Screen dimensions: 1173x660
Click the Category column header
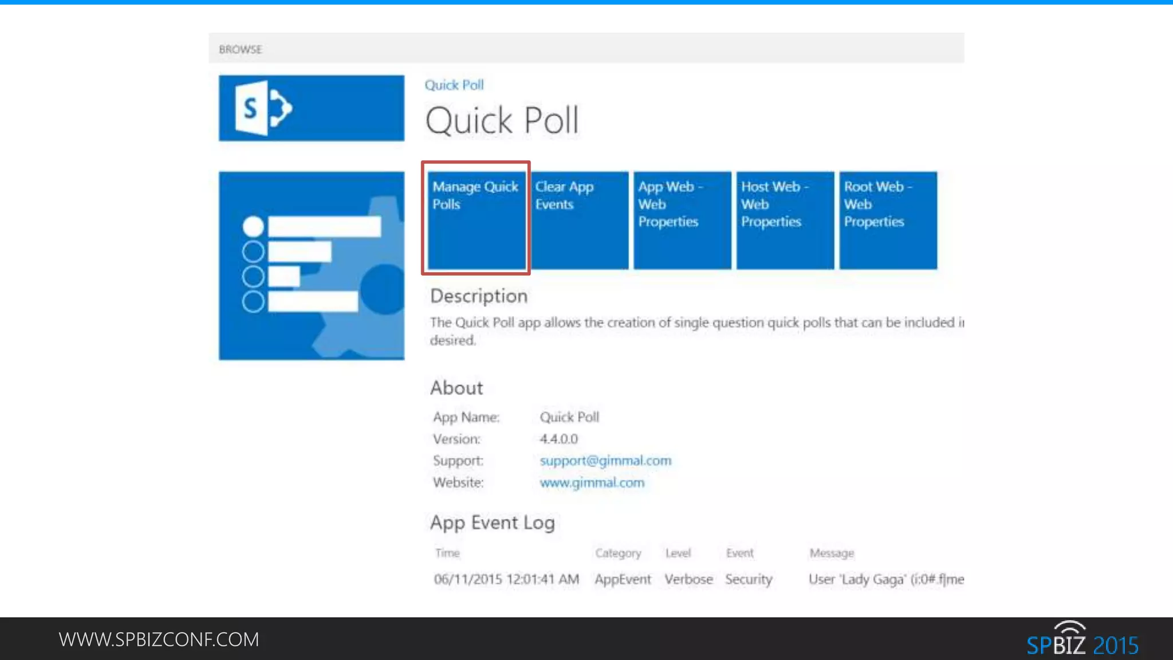[617, 553]
